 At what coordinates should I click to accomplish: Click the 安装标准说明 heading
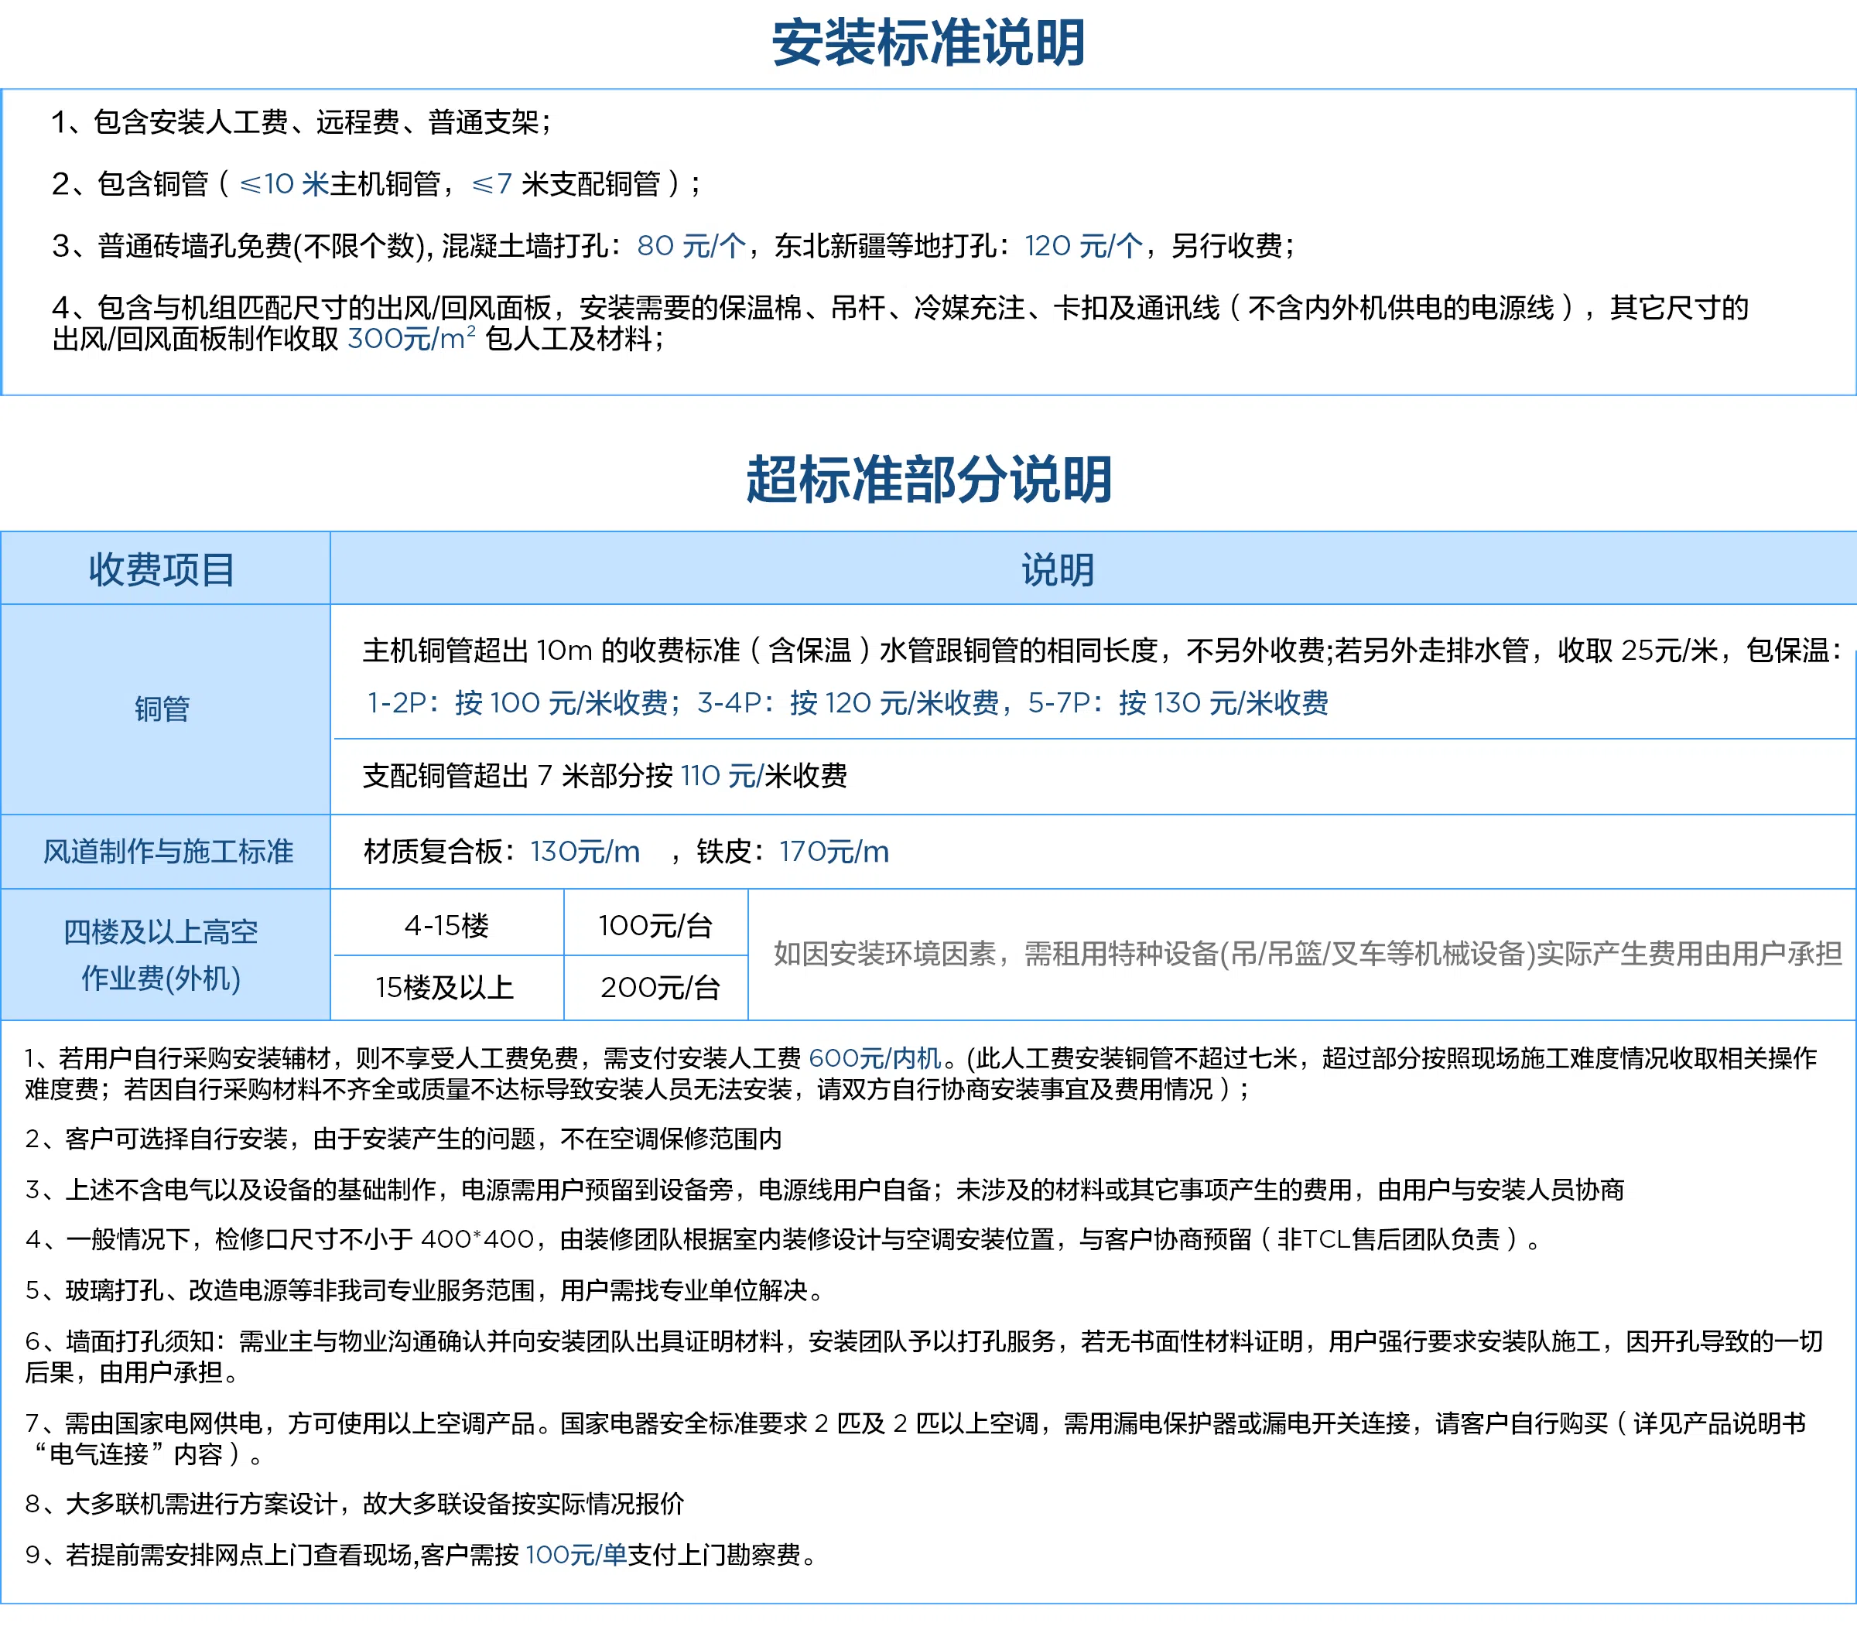point(928,43)
